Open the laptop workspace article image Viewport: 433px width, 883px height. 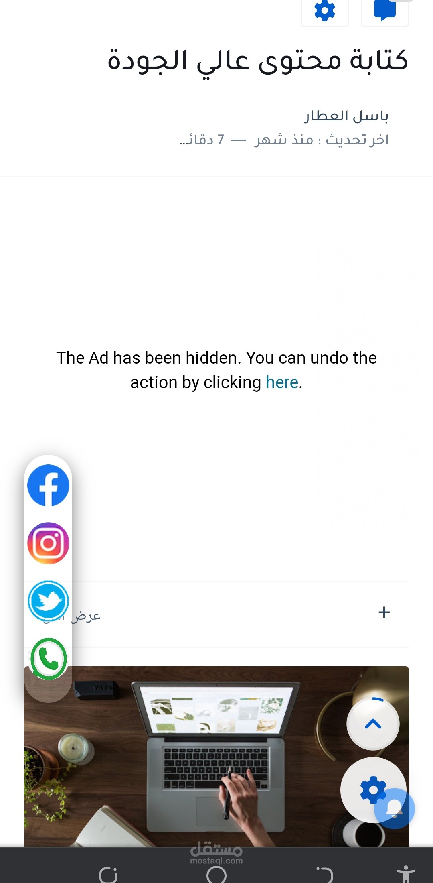[216, 757]
